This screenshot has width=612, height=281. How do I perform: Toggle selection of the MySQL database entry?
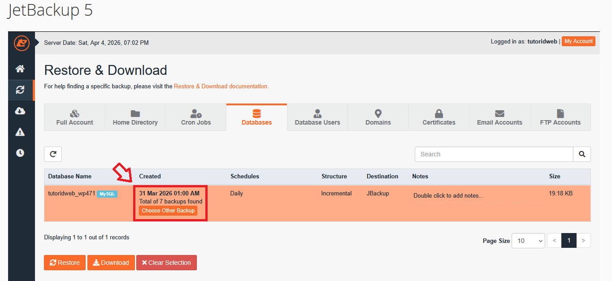point(107,195)
